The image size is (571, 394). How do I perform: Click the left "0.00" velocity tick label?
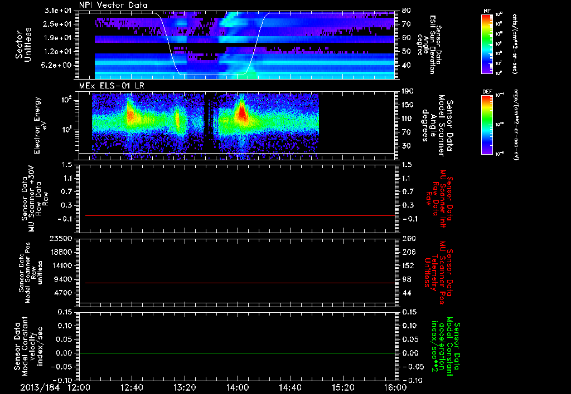pyautogui.click(x=64, y=353)
